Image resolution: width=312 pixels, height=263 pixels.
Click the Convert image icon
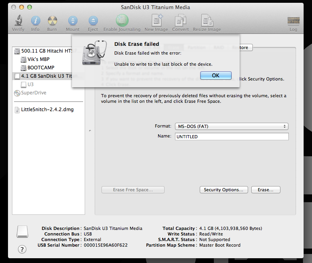(x=180, y=20)
